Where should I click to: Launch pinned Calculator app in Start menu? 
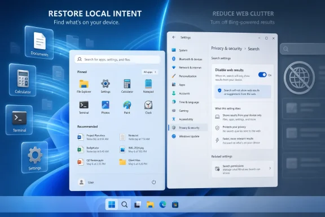click(127, 86)
